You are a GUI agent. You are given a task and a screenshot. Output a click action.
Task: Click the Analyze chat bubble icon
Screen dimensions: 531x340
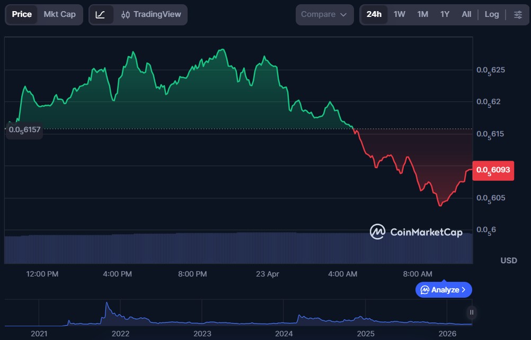click(x=424, y=290)
